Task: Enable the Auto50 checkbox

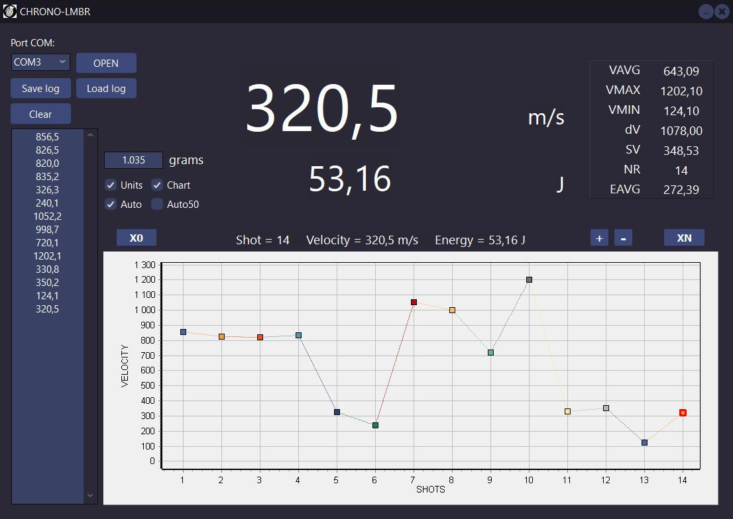Action: [x=157, y=205]
